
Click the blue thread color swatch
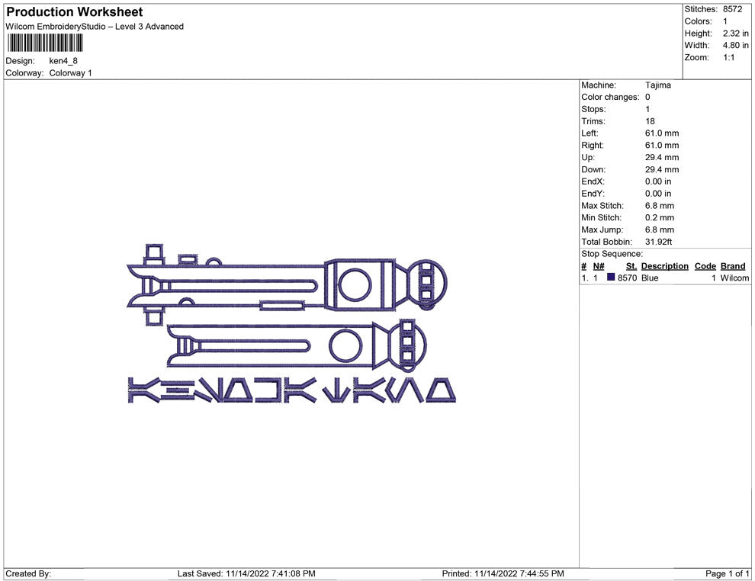[611, 278]
